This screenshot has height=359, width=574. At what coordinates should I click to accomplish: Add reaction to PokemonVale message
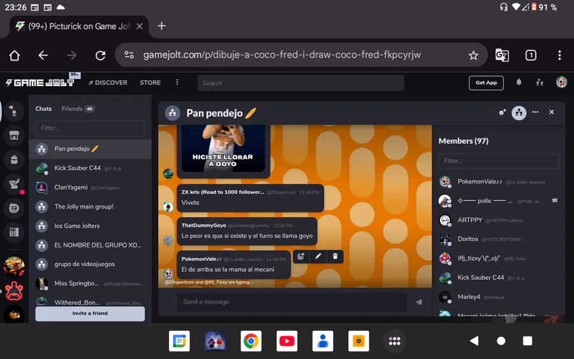coord(301,256)
